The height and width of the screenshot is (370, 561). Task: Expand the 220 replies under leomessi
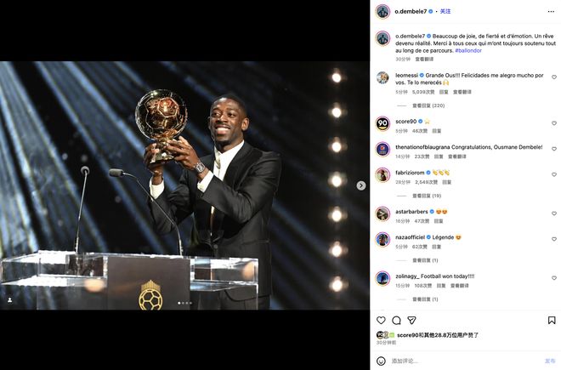428,105
